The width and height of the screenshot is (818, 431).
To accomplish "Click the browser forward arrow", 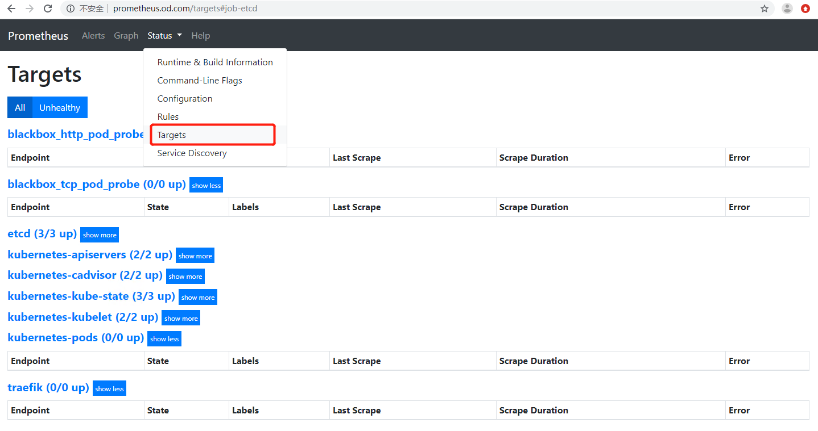I will tap(30, 9).
